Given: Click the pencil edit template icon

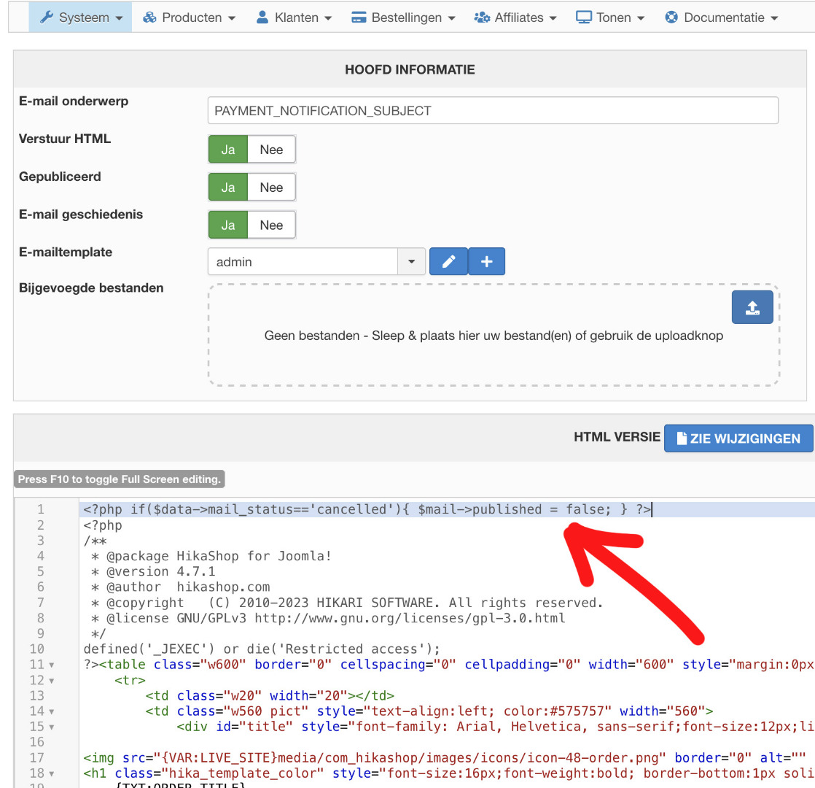Looking at the screenshot, I should click(x=448, y=261).
